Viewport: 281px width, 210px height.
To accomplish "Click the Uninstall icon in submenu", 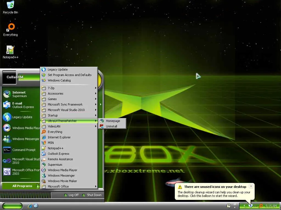I will (102, 126).
